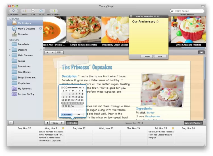213x156 pixels.
Task: Save the anniversary note
Action: pyautogui.click(x=160, y=57)
